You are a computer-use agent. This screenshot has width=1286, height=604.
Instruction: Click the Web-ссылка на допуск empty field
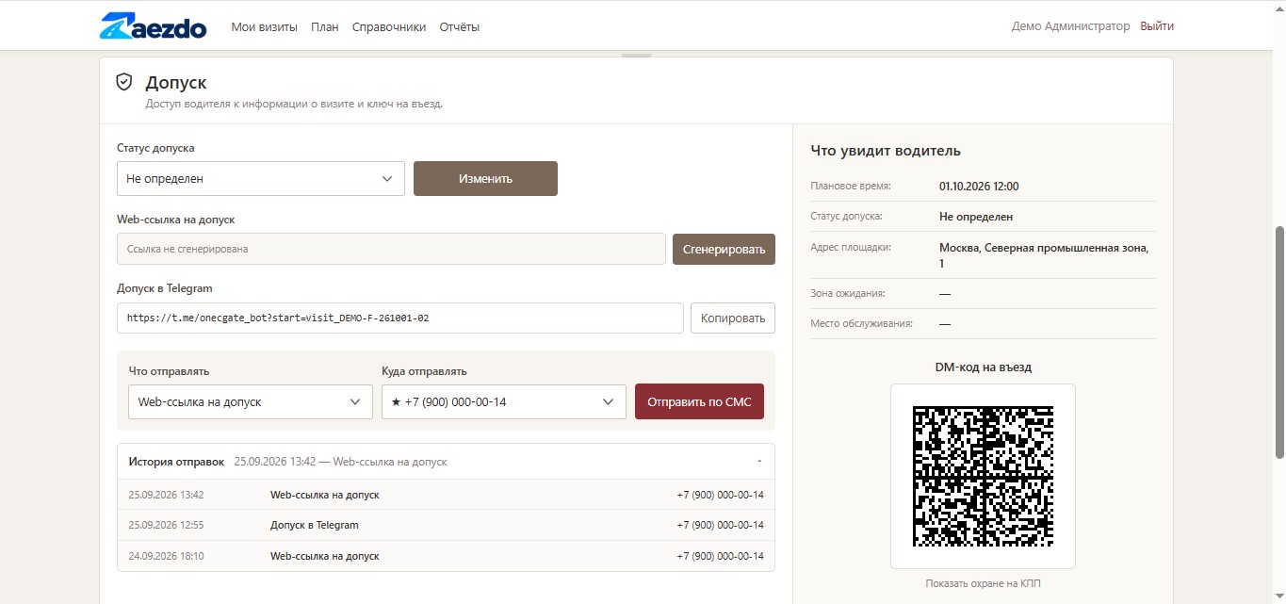391,250
